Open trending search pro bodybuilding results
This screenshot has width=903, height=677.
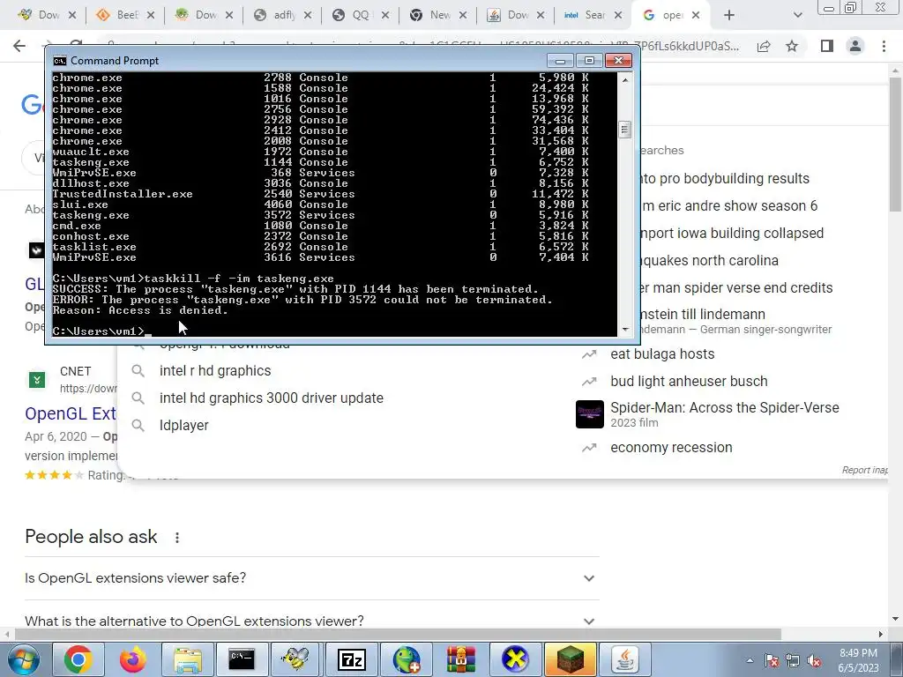pos(726,178)
